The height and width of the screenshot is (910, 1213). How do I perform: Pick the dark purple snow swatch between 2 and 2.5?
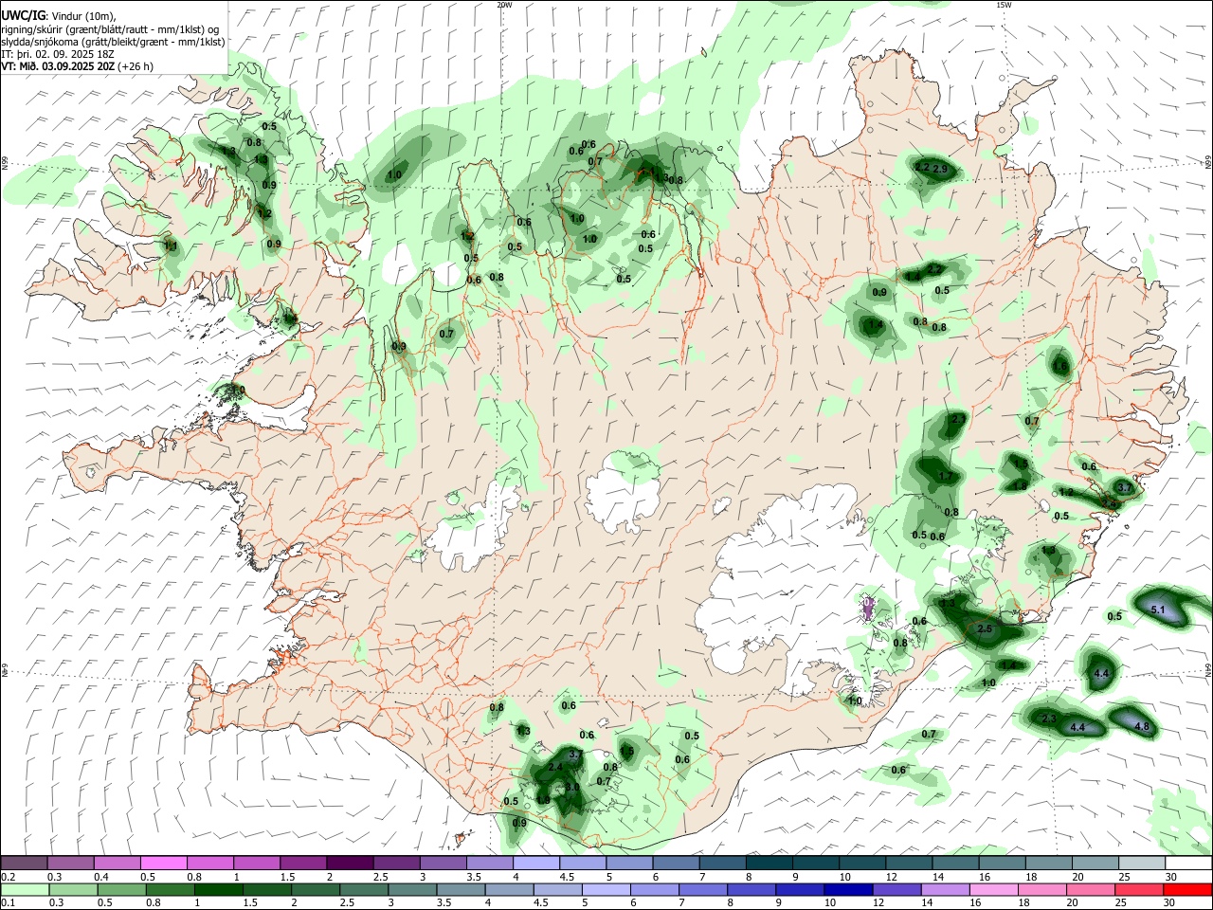tap(350, 863)
